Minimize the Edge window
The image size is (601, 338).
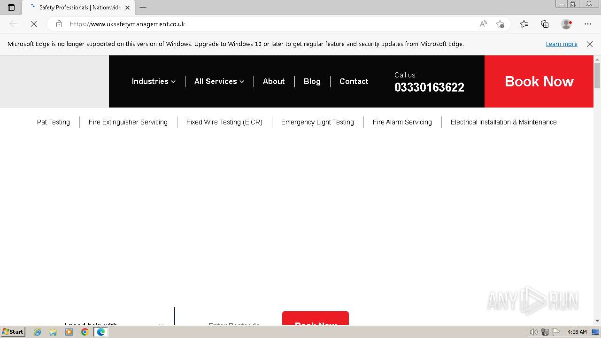click(561, 4)
